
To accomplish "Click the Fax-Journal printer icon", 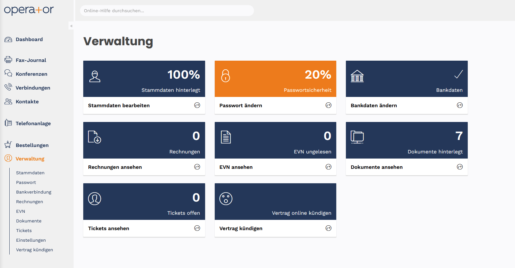I will coord(8,60).
